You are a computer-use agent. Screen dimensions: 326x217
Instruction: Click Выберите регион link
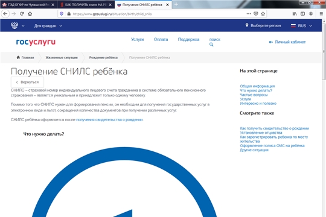[x=266, y=26]
